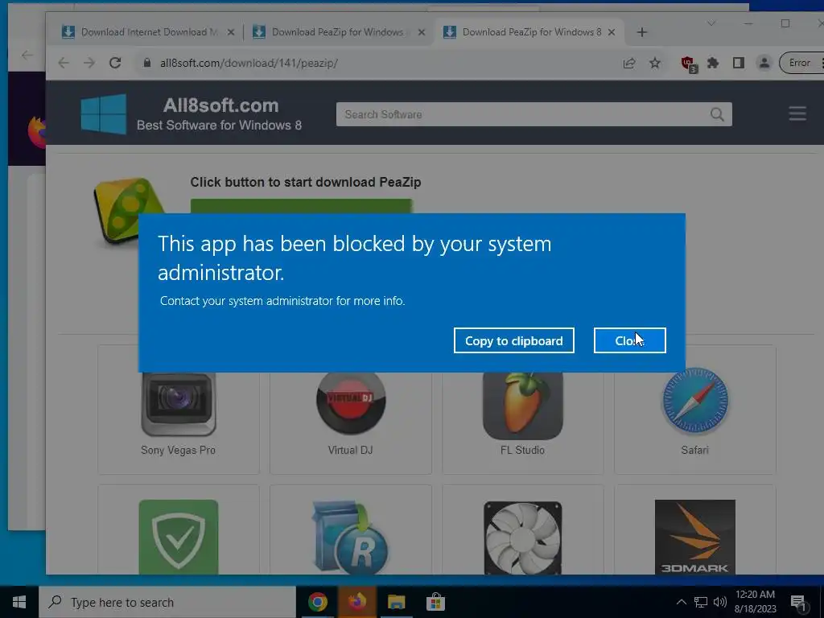Open the FL Studio card
Image resolution: width=824 pixels, height=618 pixels.
click(523, 410)
